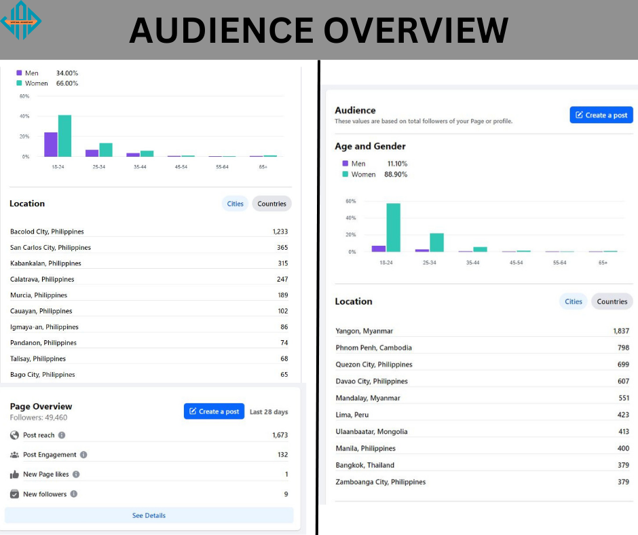Click the teal Women legend swatch on left chart
This screenshot has height=535, width=638.
(19, 83)
